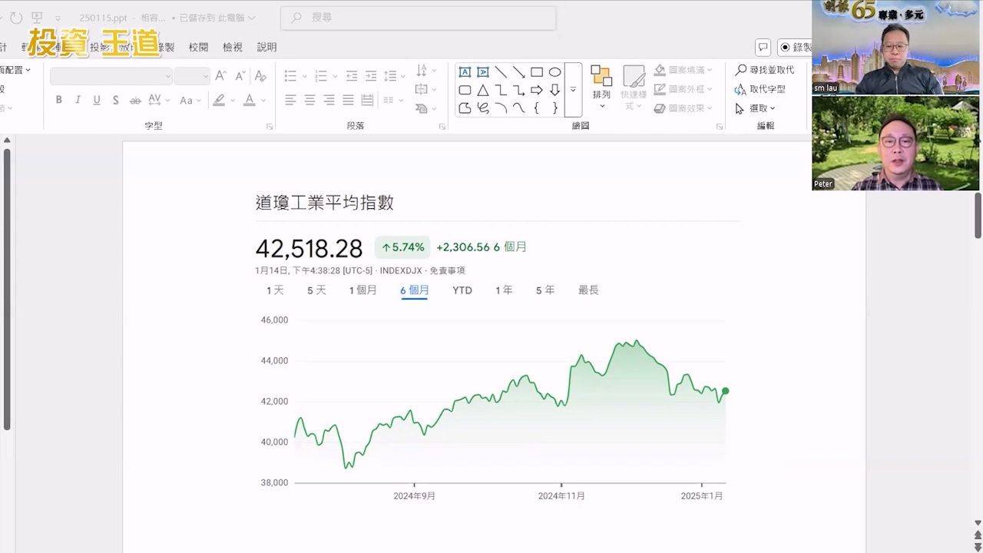Open the font size combo box
The image size is (983, 553).
coord(192,75)
